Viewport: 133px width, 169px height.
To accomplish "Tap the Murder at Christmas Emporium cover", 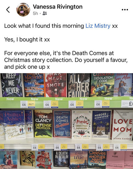I will pyautogui.click(x=82, y=124).
